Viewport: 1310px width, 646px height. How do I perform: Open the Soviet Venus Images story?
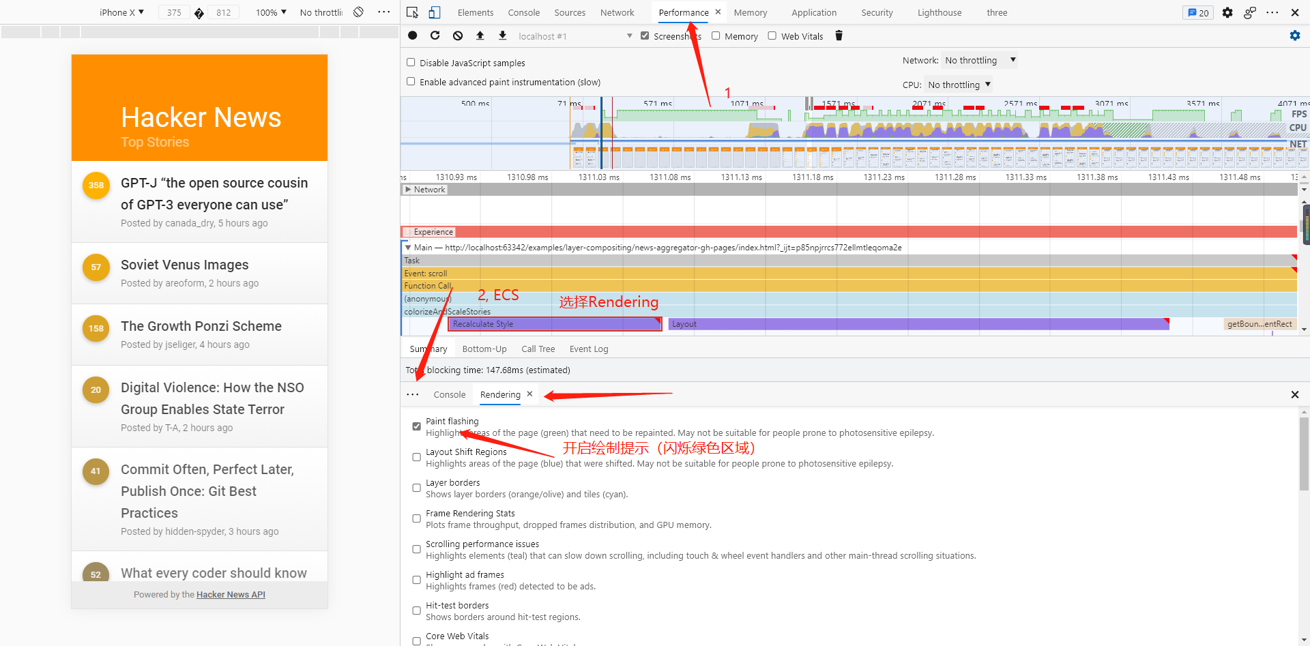[x=185, y=265]
